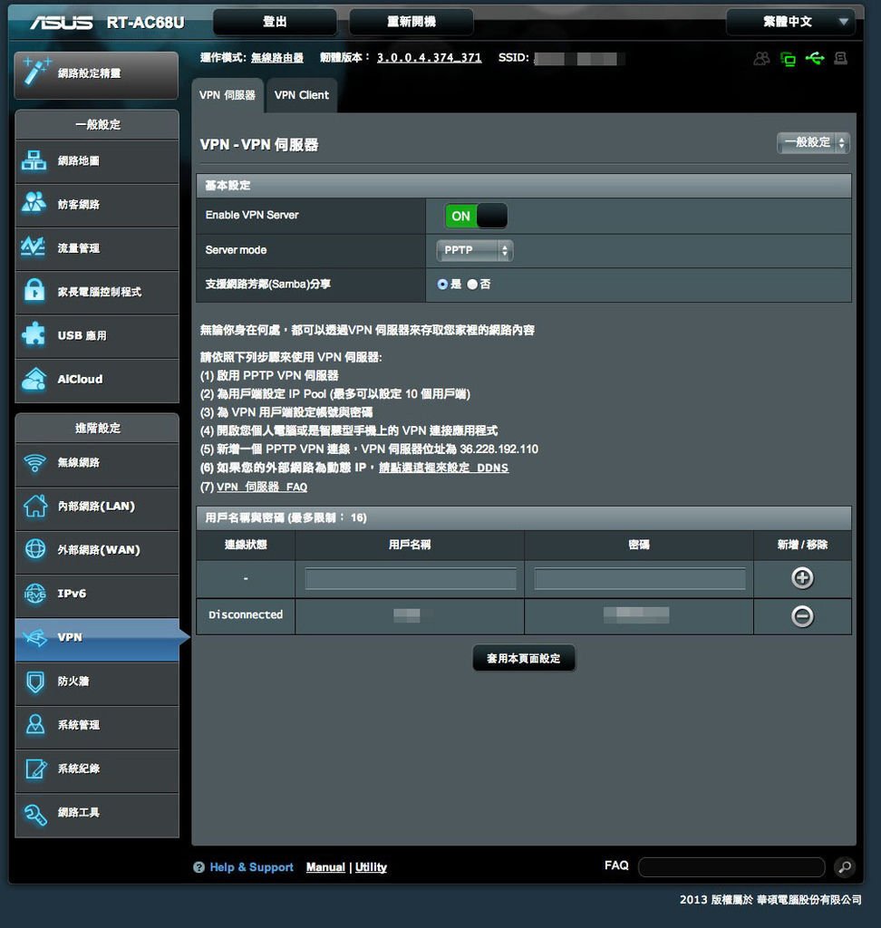Click the Disconnected status text
881x928 pixels.
pos(246,615)
